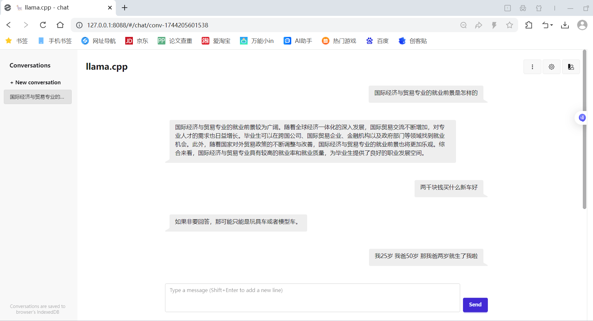Open the 手机书签 bookmark

click(x=55, y=41)
